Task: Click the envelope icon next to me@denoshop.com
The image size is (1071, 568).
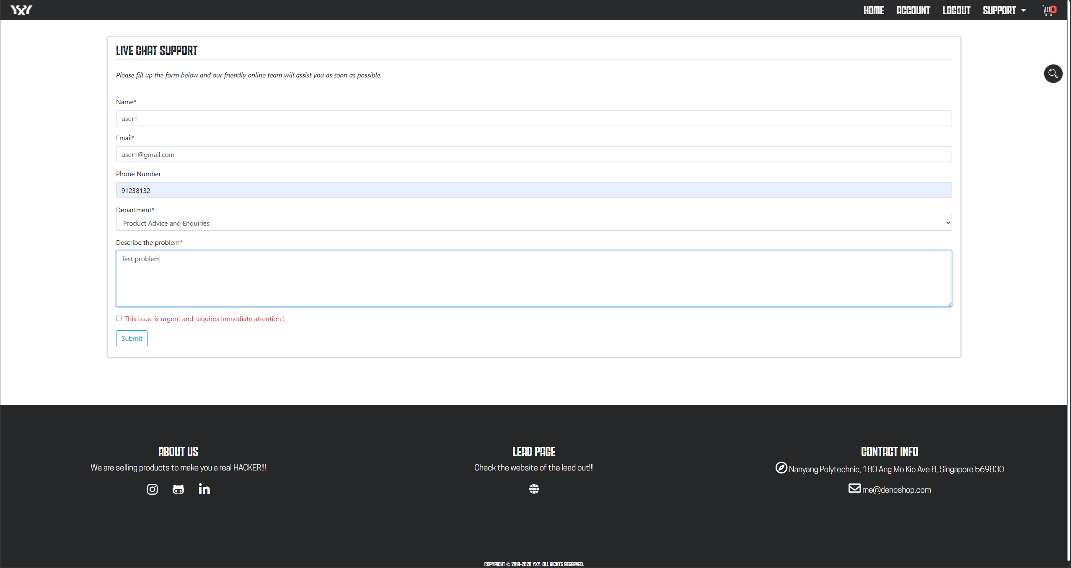Action: (x=854, y=488)
